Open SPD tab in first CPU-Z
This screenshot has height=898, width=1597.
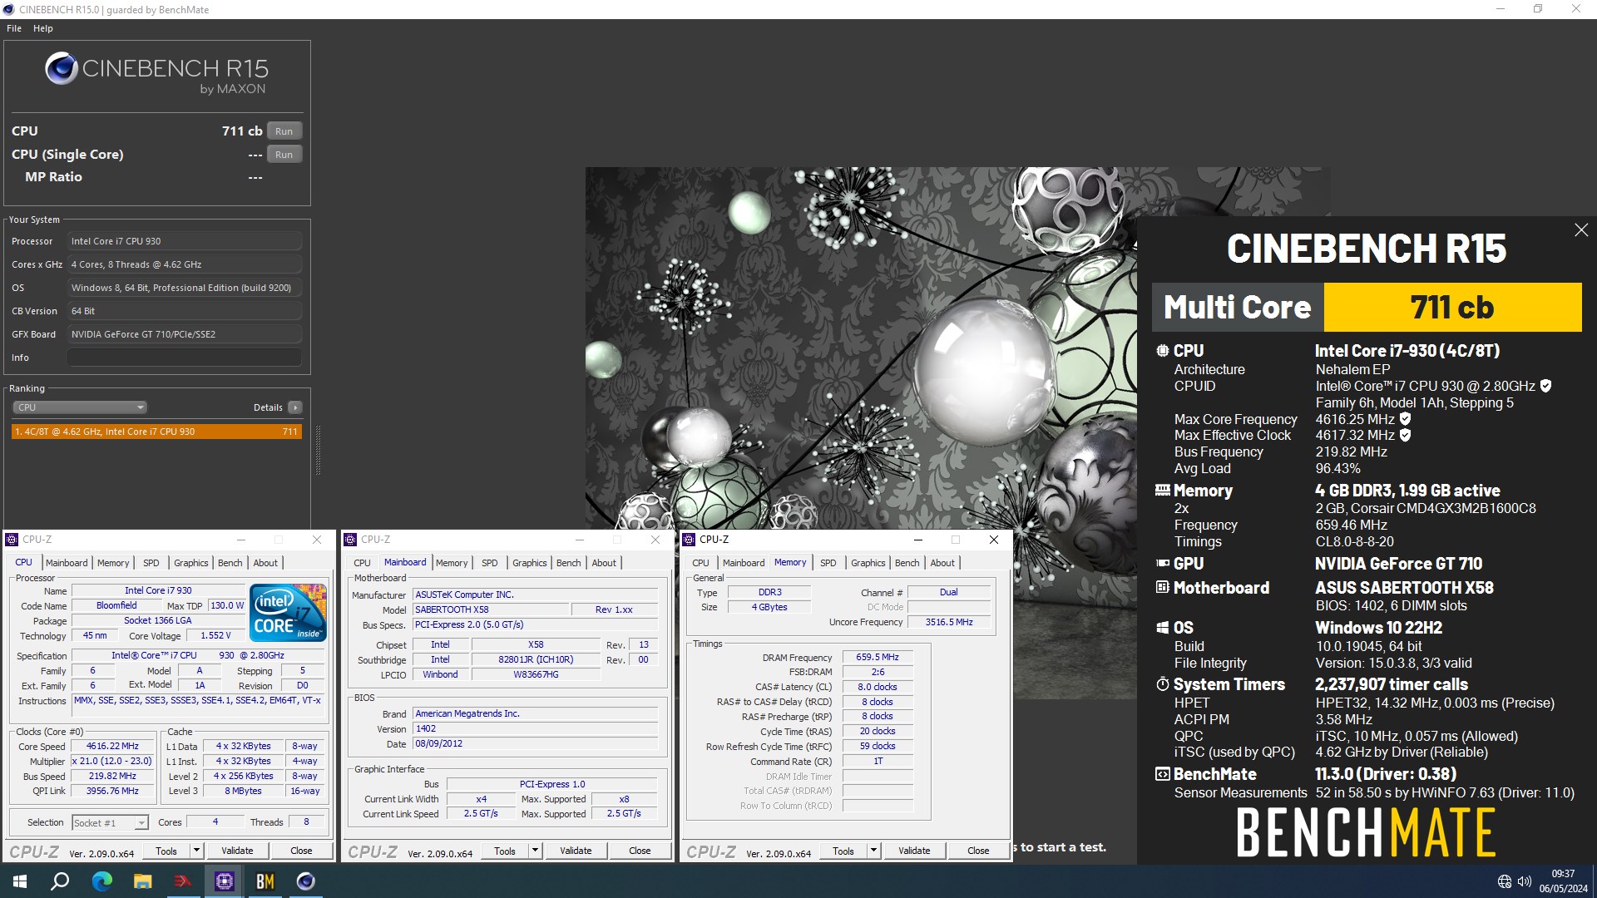click(x=151, y=563)
